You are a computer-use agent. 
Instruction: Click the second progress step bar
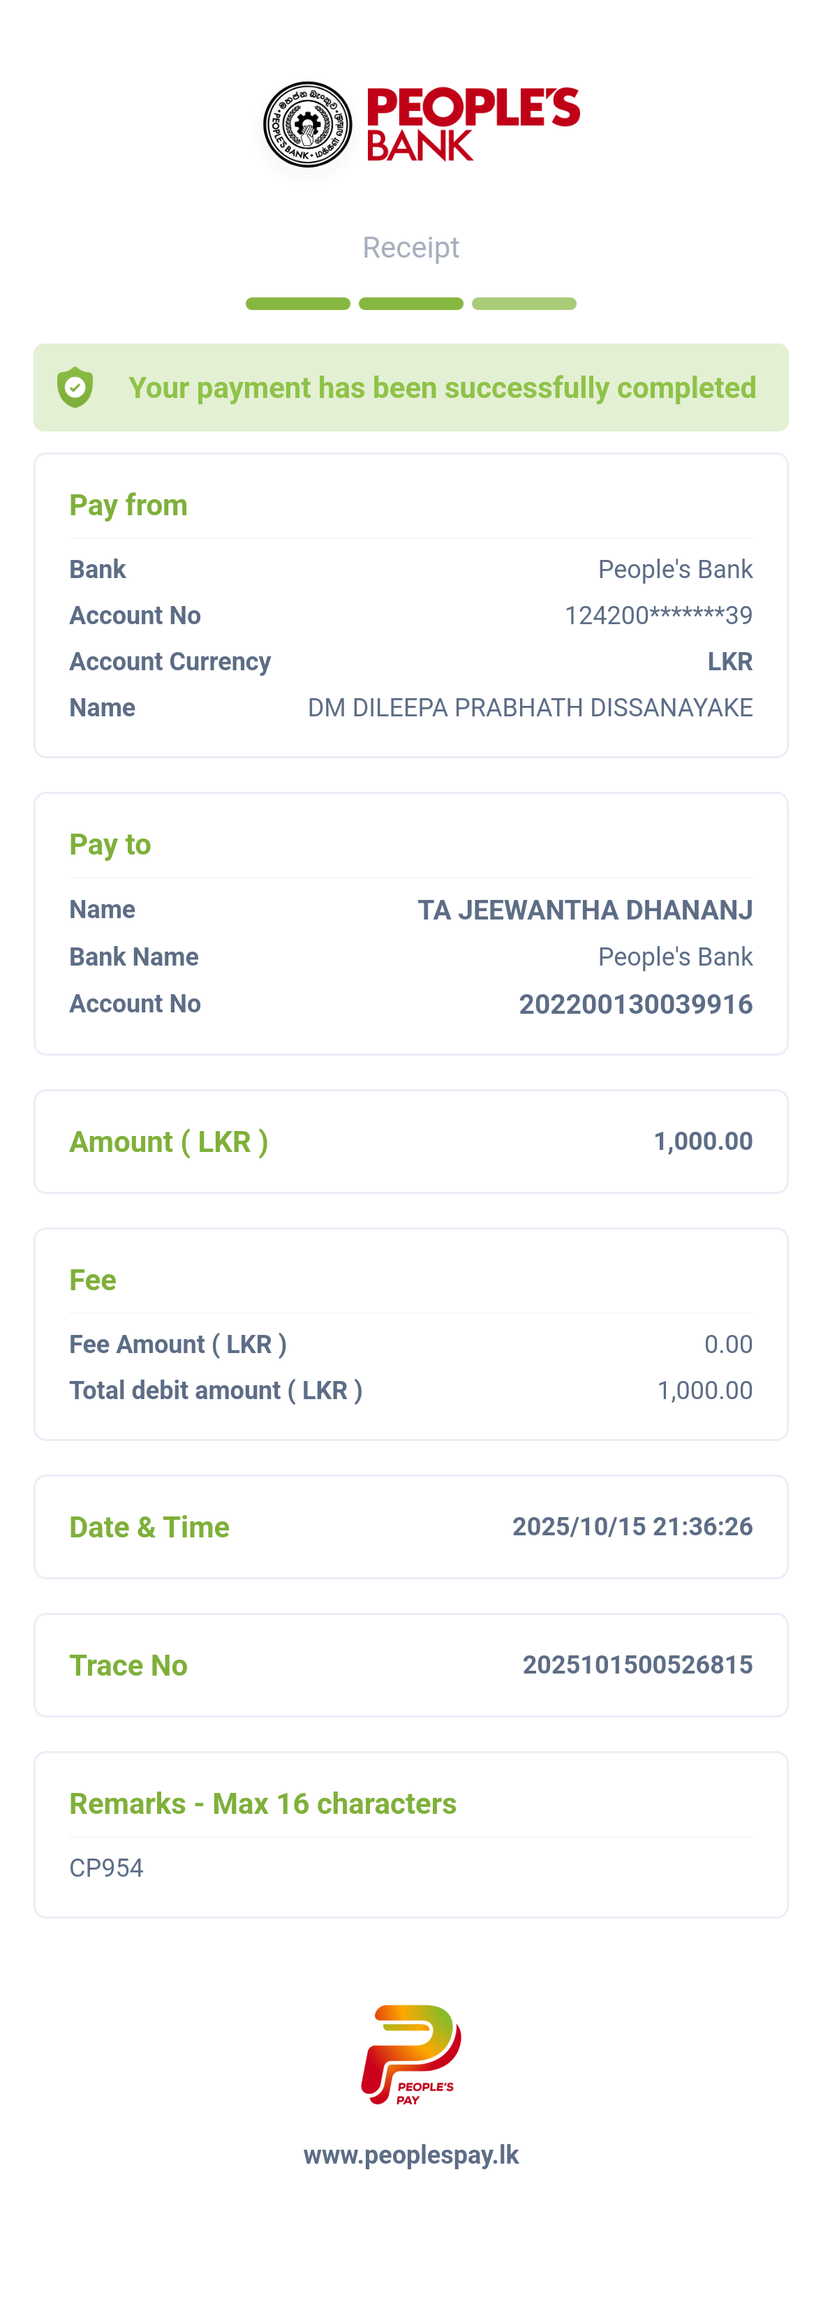[410, 304]
